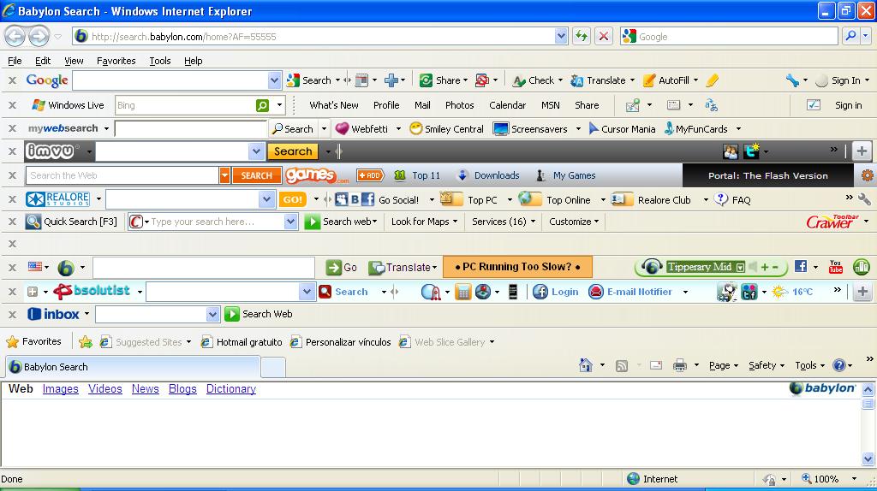Click the weather sun icon showing 16°C
Viewport: 877px width, 491px height.
[x=779, y=292]
